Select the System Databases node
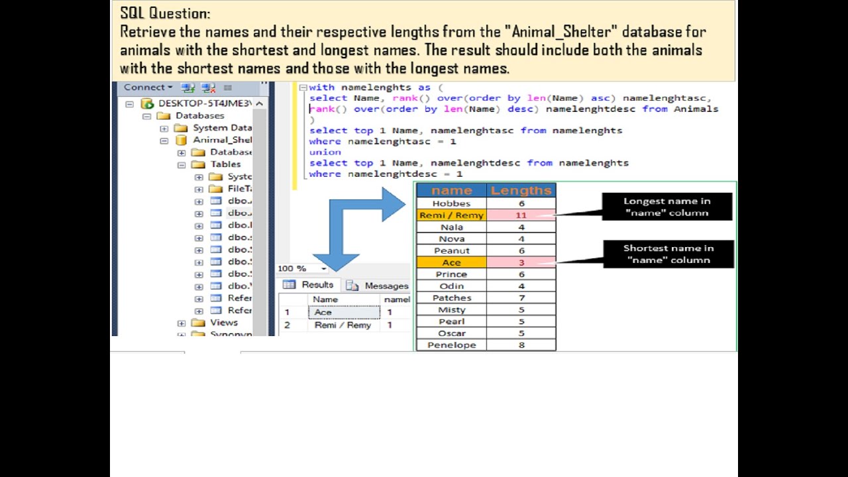 click(222, 128)
